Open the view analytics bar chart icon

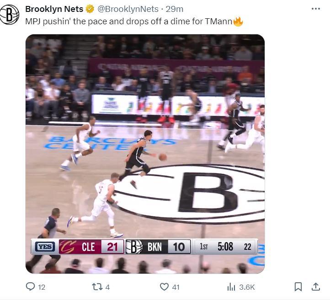pyautogui.click(x=231, y=287)
